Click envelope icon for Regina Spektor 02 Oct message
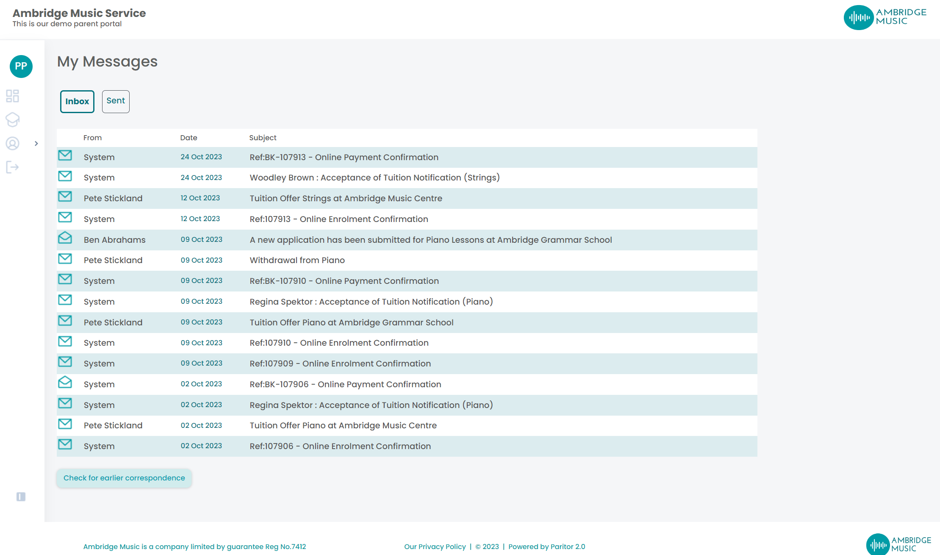940x555 pixels. 65,403
